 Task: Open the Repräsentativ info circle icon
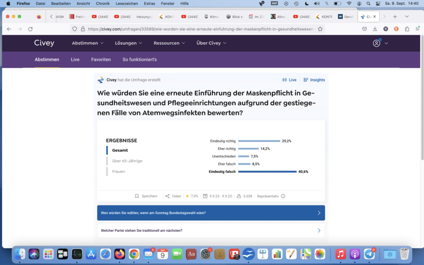(283, 196)
